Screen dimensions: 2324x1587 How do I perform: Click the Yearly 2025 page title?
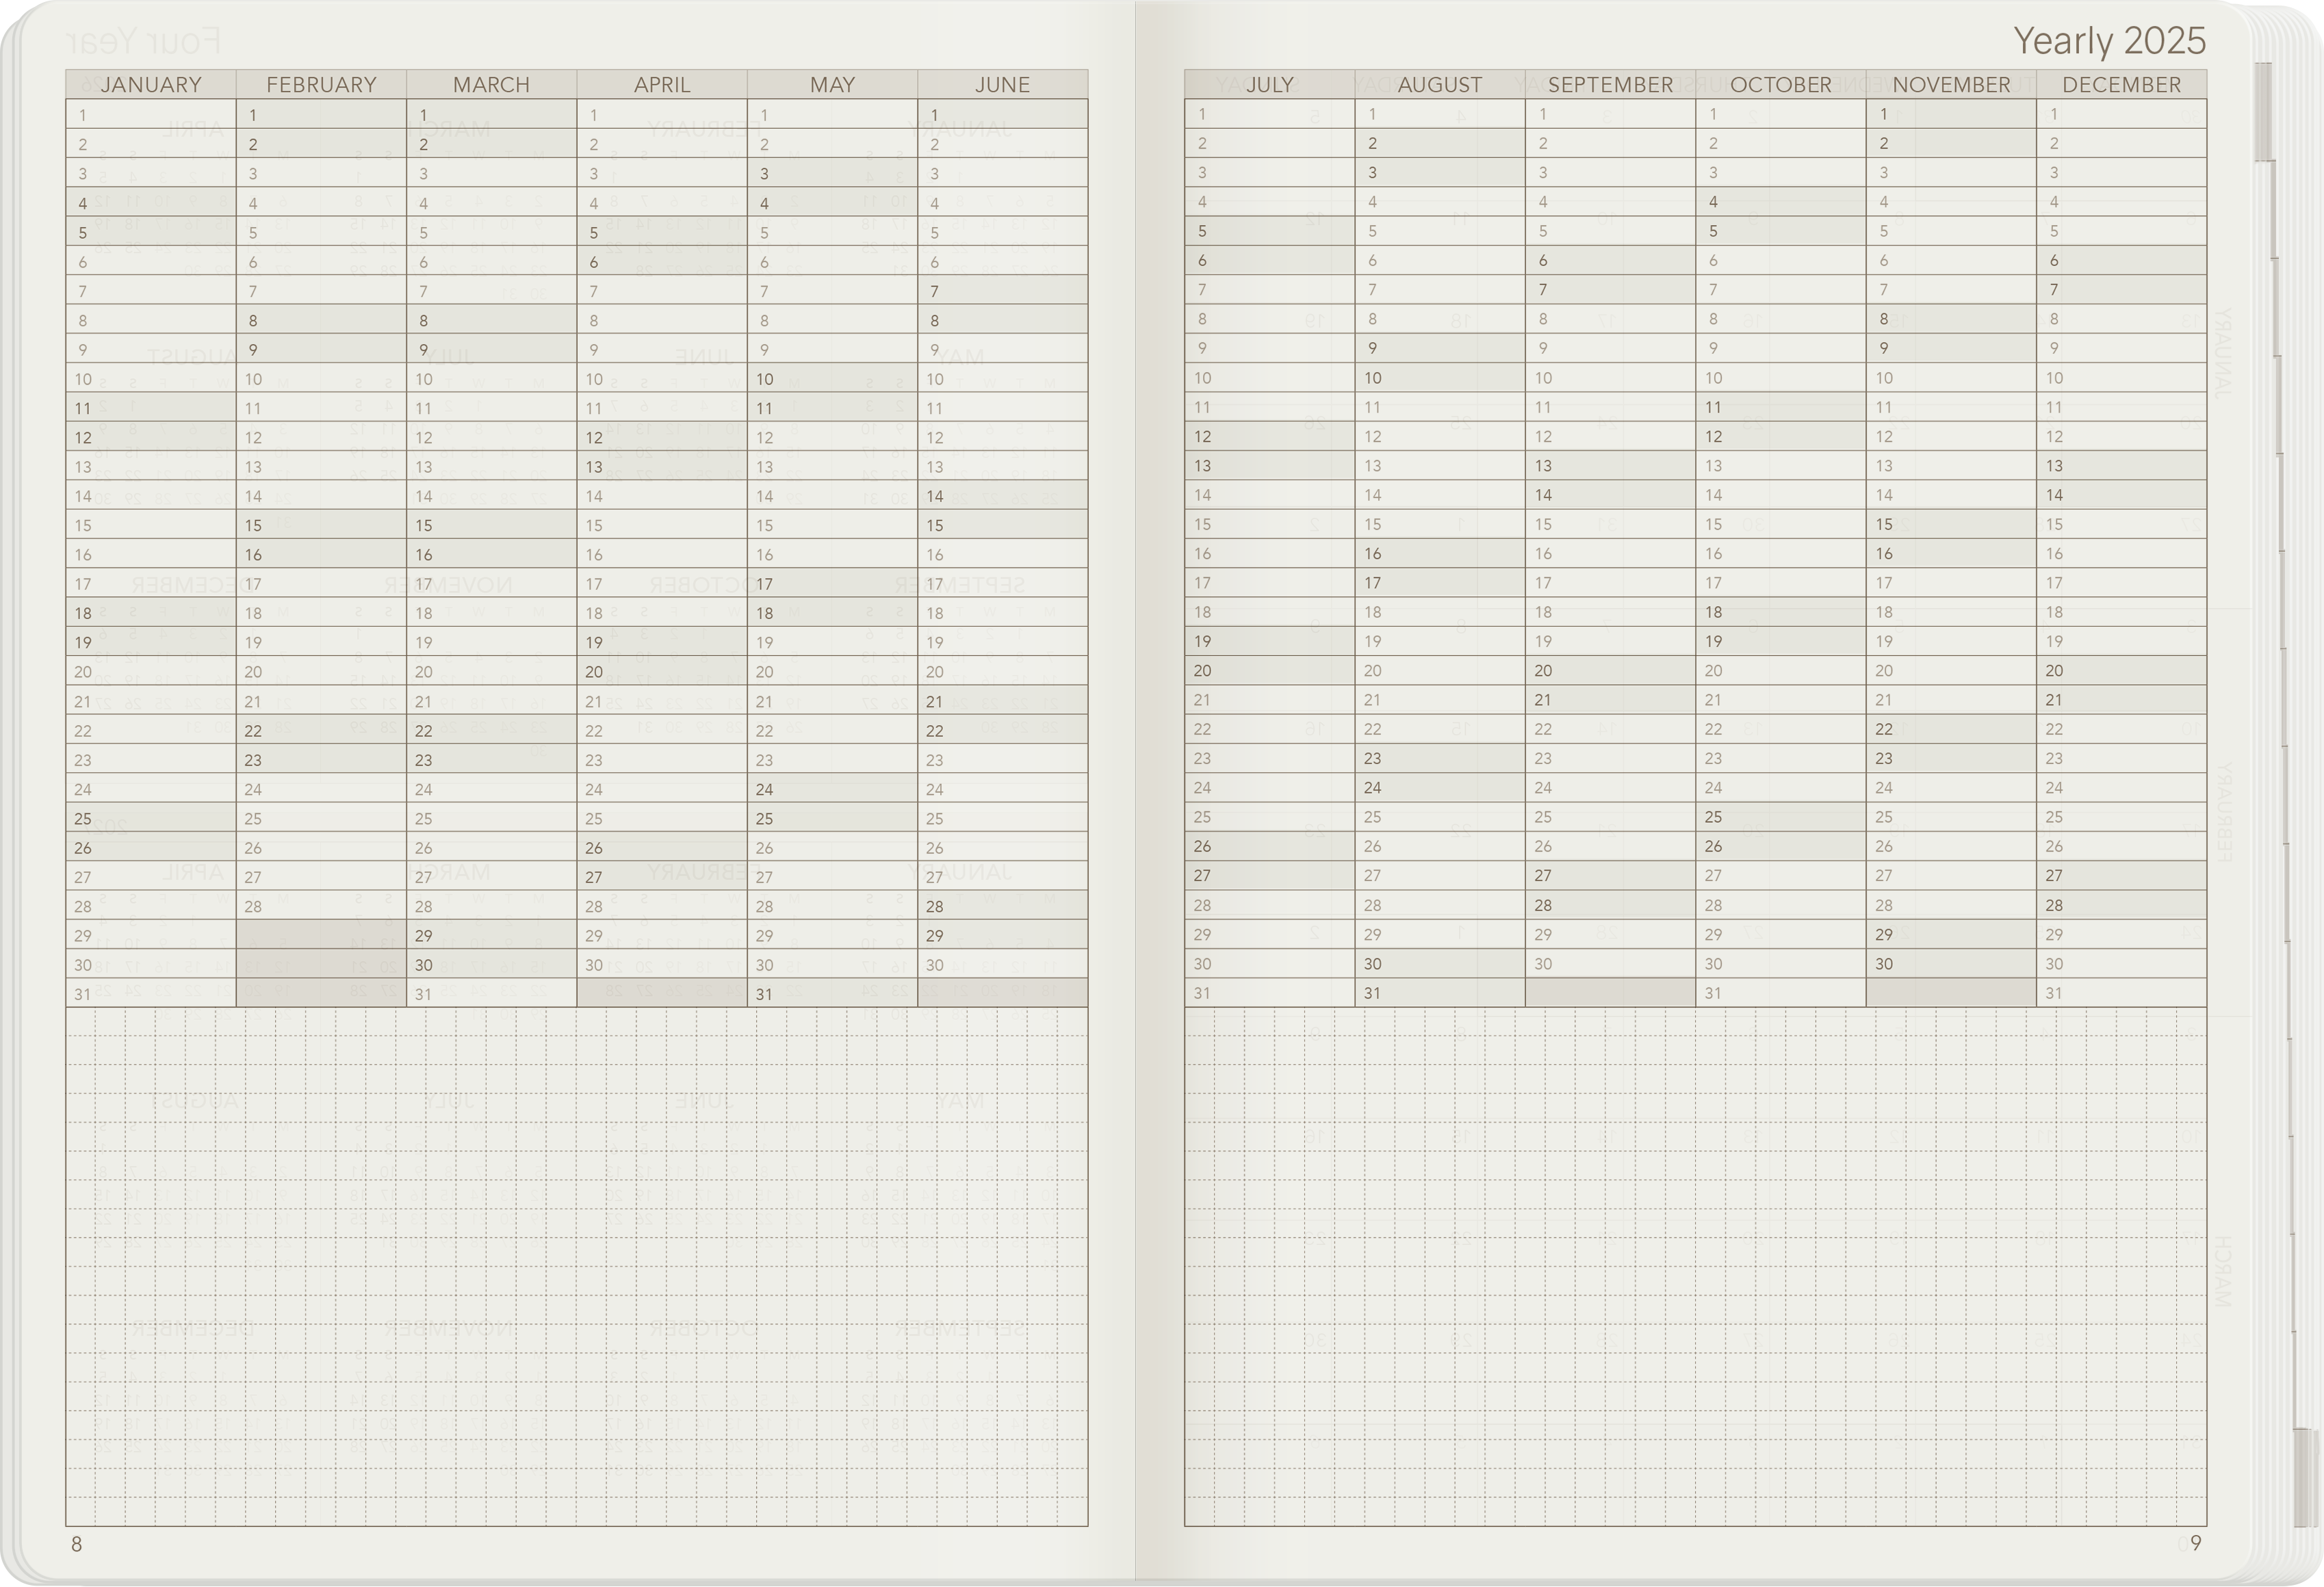2109,41
